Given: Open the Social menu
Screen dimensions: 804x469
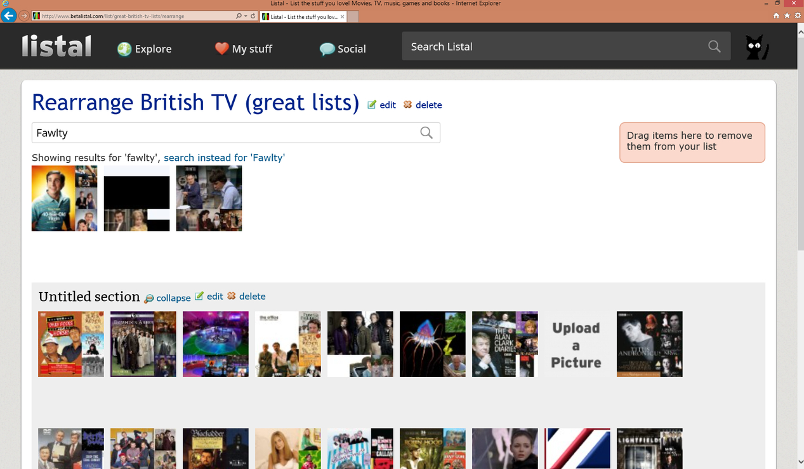Looking at the screenshot, I should 343,49.
